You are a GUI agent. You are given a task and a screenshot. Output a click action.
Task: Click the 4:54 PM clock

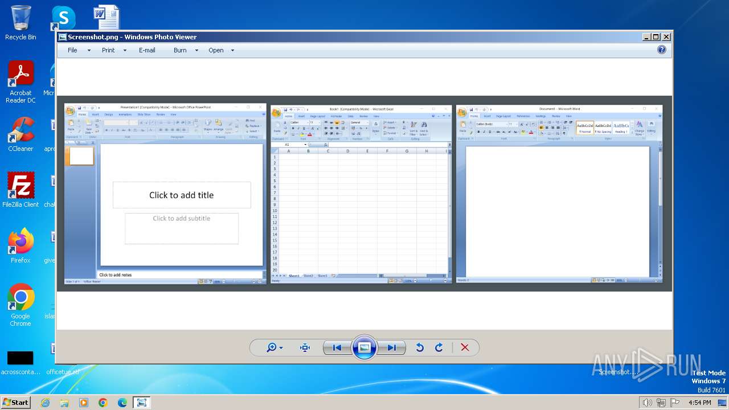(x=700, y=403)
